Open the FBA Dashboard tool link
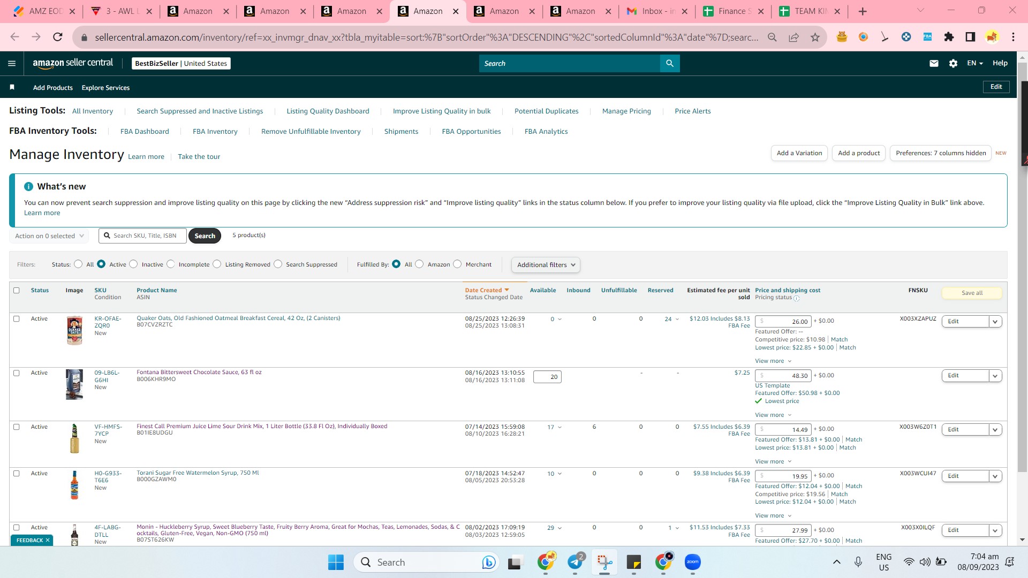Viewport: 1028px width, 578px height. click(x=145, y=131)
